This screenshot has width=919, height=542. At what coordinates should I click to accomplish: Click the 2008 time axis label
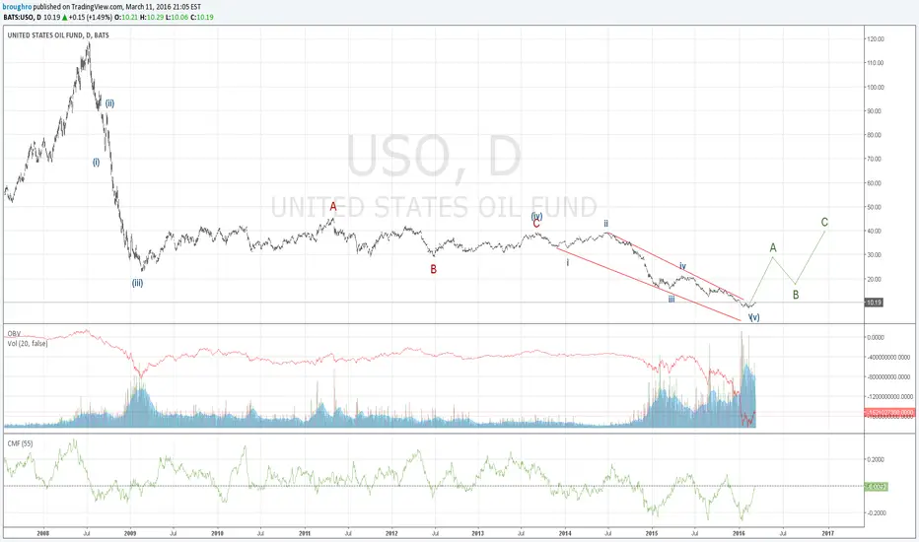pos(42,534)
